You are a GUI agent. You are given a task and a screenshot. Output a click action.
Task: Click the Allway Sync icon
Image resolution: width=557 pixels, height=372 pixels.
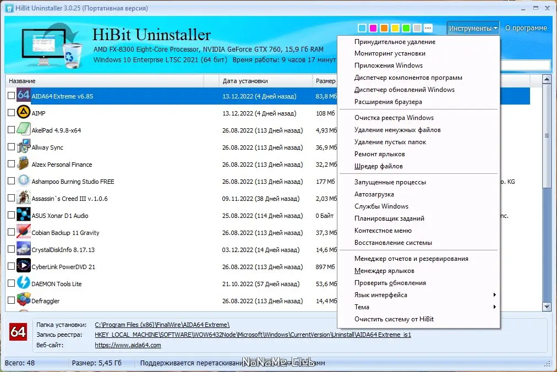tap(24, 146)
